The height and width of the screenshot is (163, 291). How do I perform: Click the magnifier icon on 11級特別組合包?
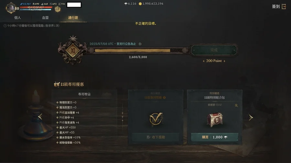236,106
